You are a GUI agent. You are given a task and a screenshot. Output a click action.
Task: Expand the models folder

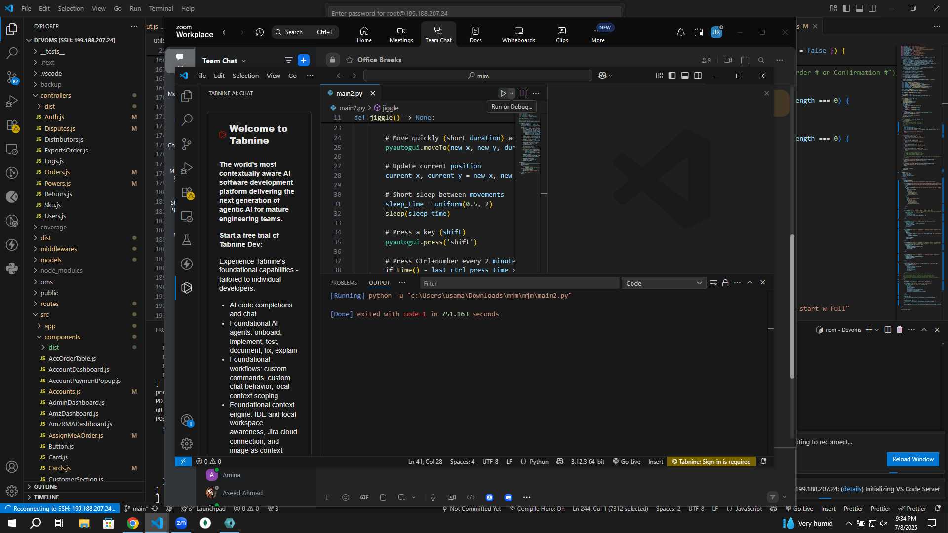coord(51,260)
